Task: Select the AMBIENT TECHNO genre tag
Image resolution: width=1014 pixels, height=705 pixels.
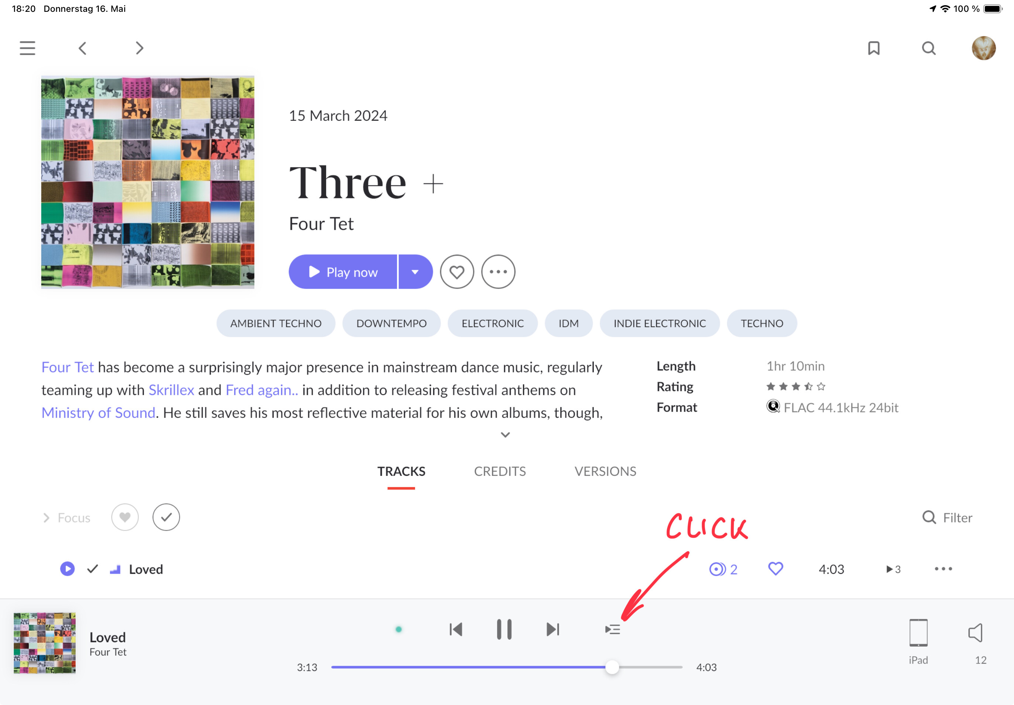Action: click(276, 323)
